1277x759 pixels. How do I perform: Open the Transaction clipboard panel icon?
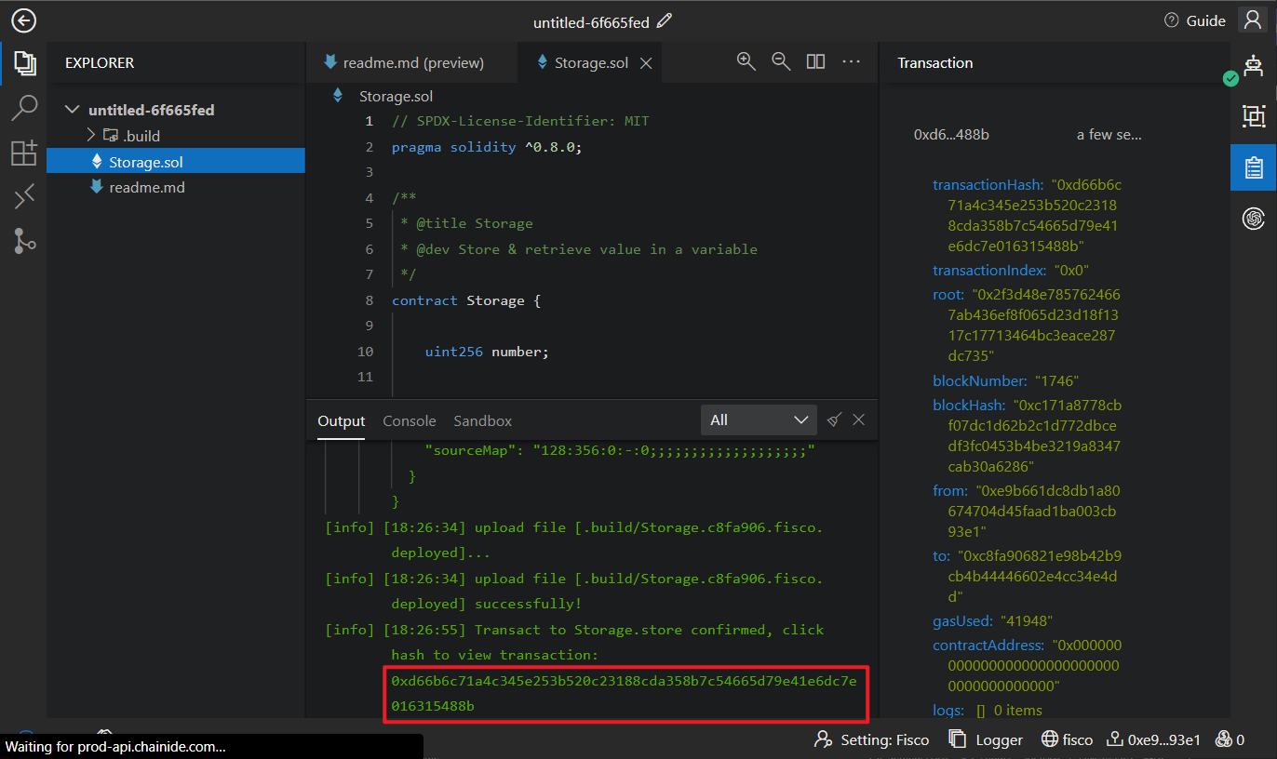(x=1253, y=167)
